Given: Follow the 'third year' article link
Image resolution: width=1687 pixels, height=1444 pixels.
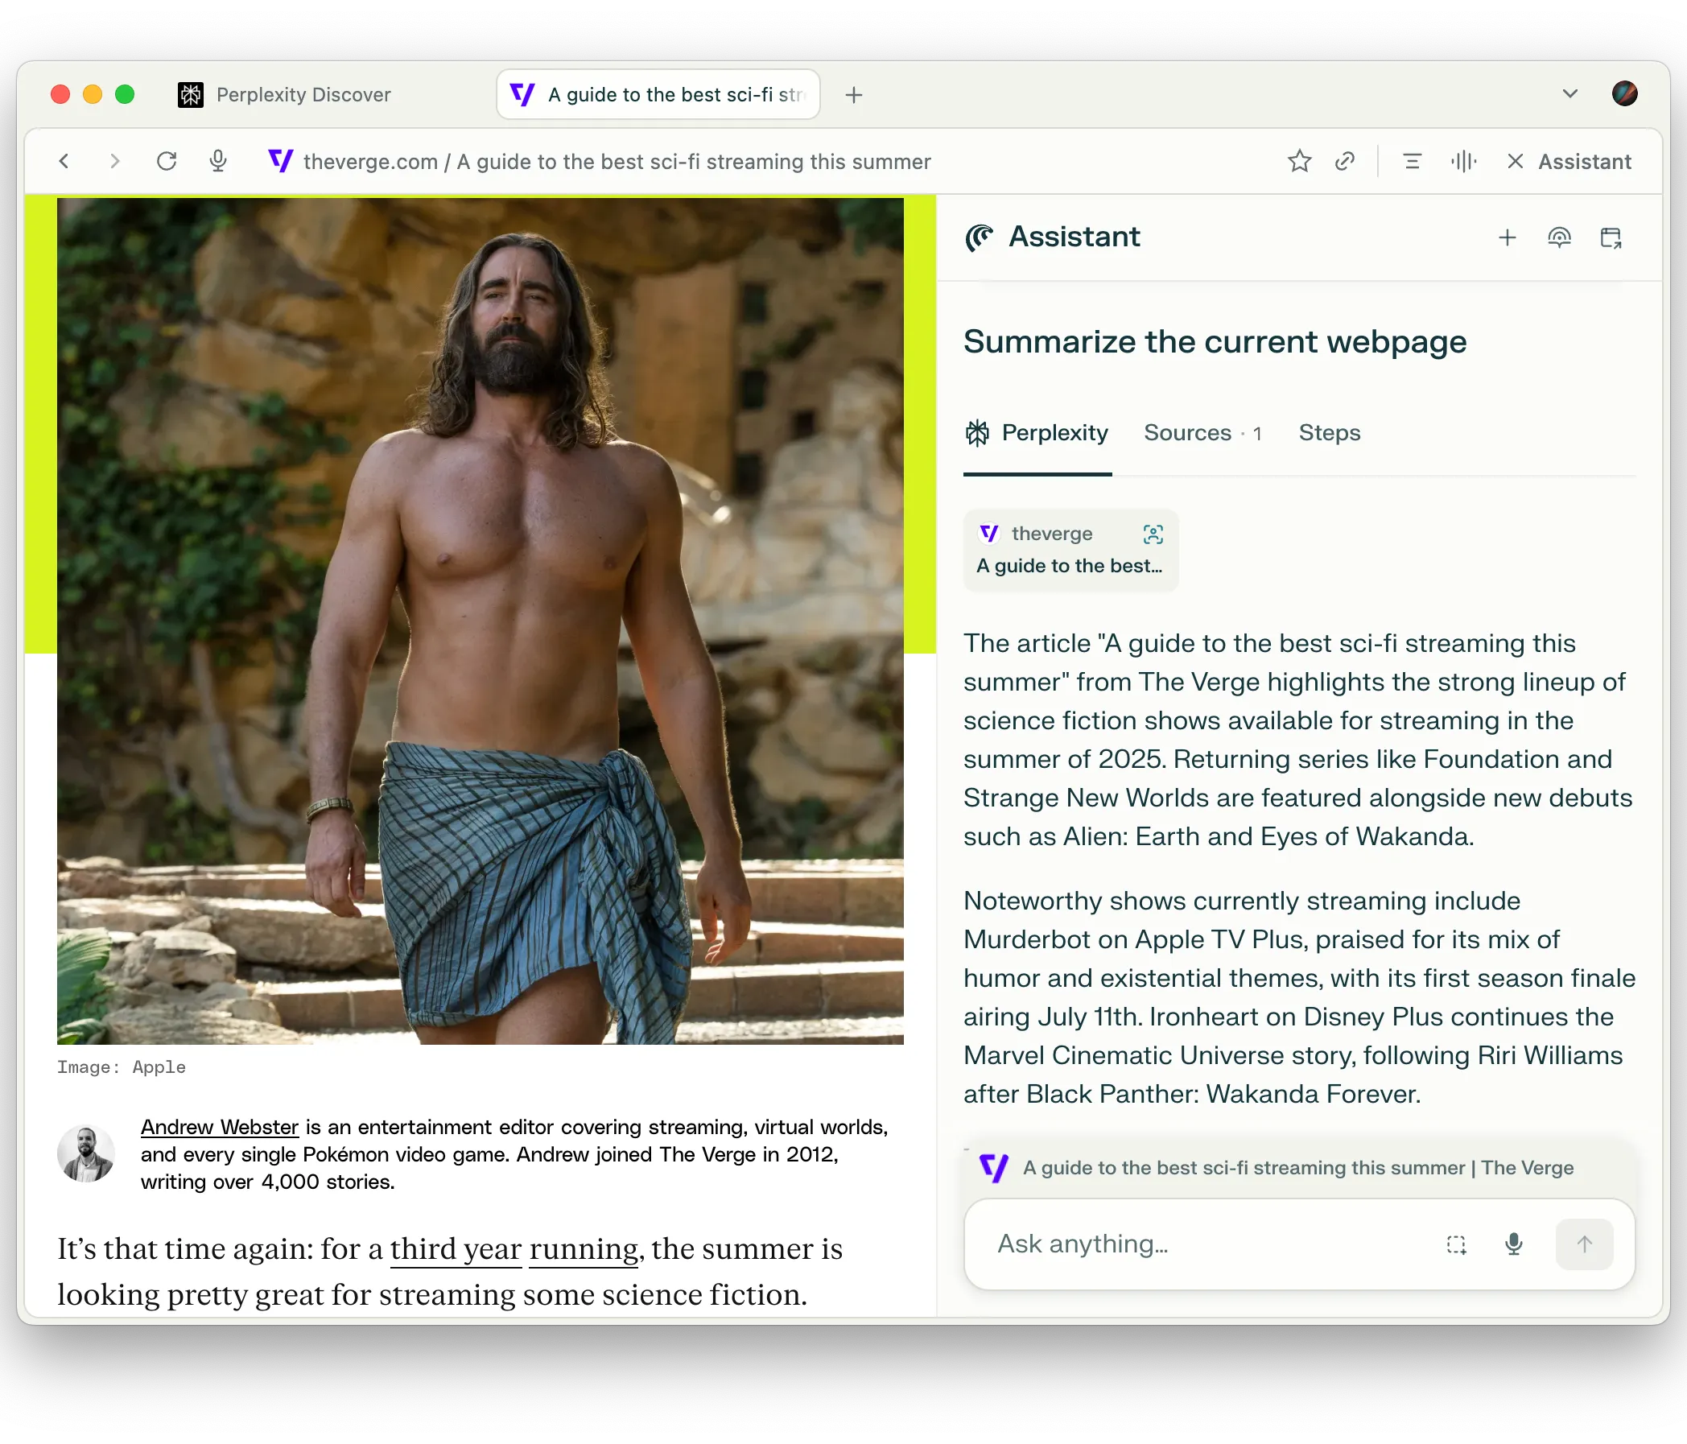Looking at the screenshot, I should [x=455, y=1249].
